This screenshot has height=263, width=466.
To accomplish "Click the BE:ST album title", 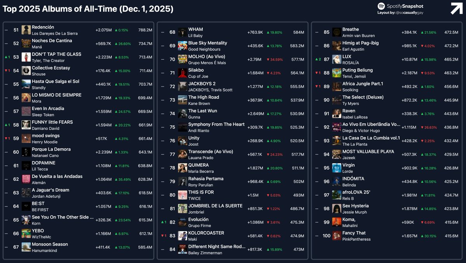I will [38, 204].
